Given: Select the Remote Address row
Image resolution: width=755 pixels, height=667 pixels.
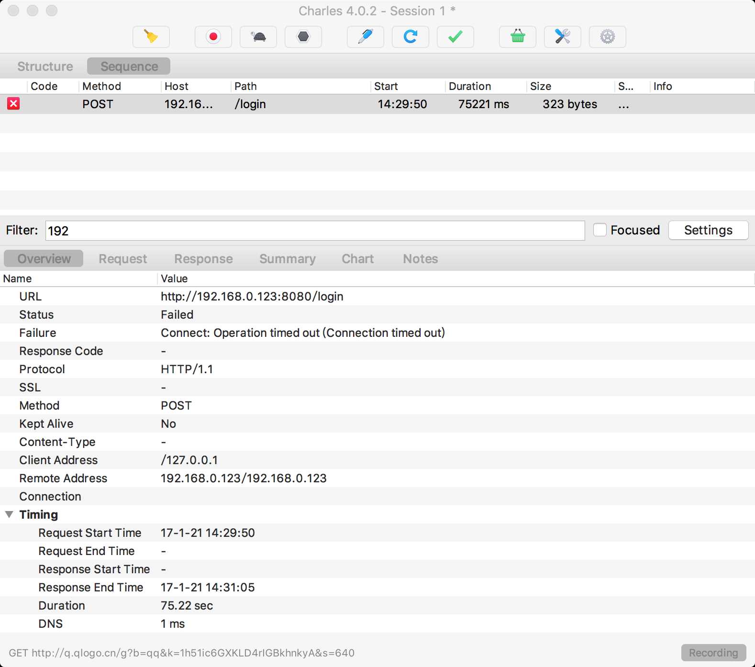Looking at the screenshot, I should coord(377,478).
